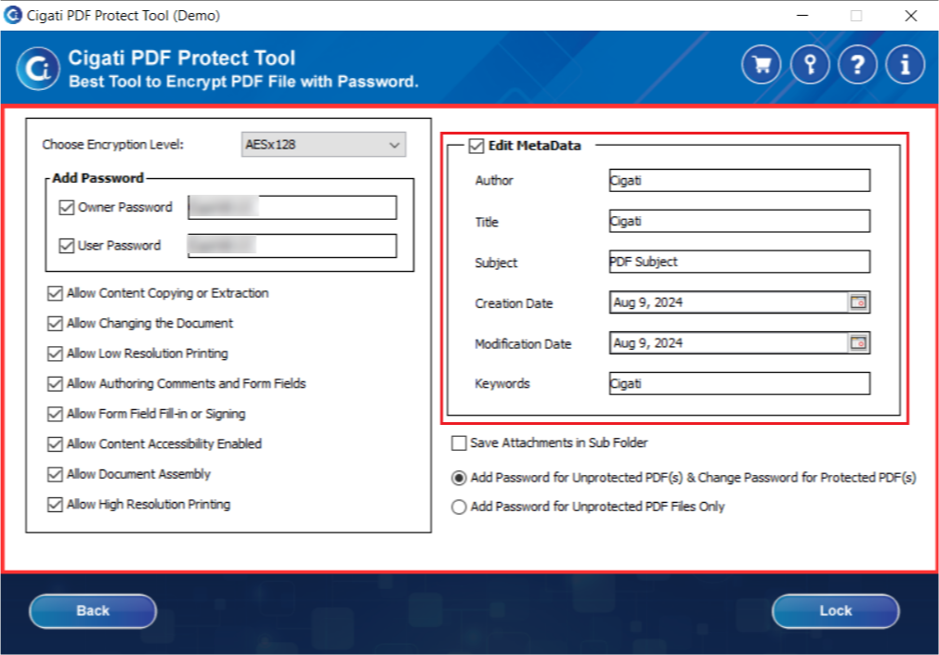
Task: Toggle Allow High Resolution Printing
Action: pos(55,505)
